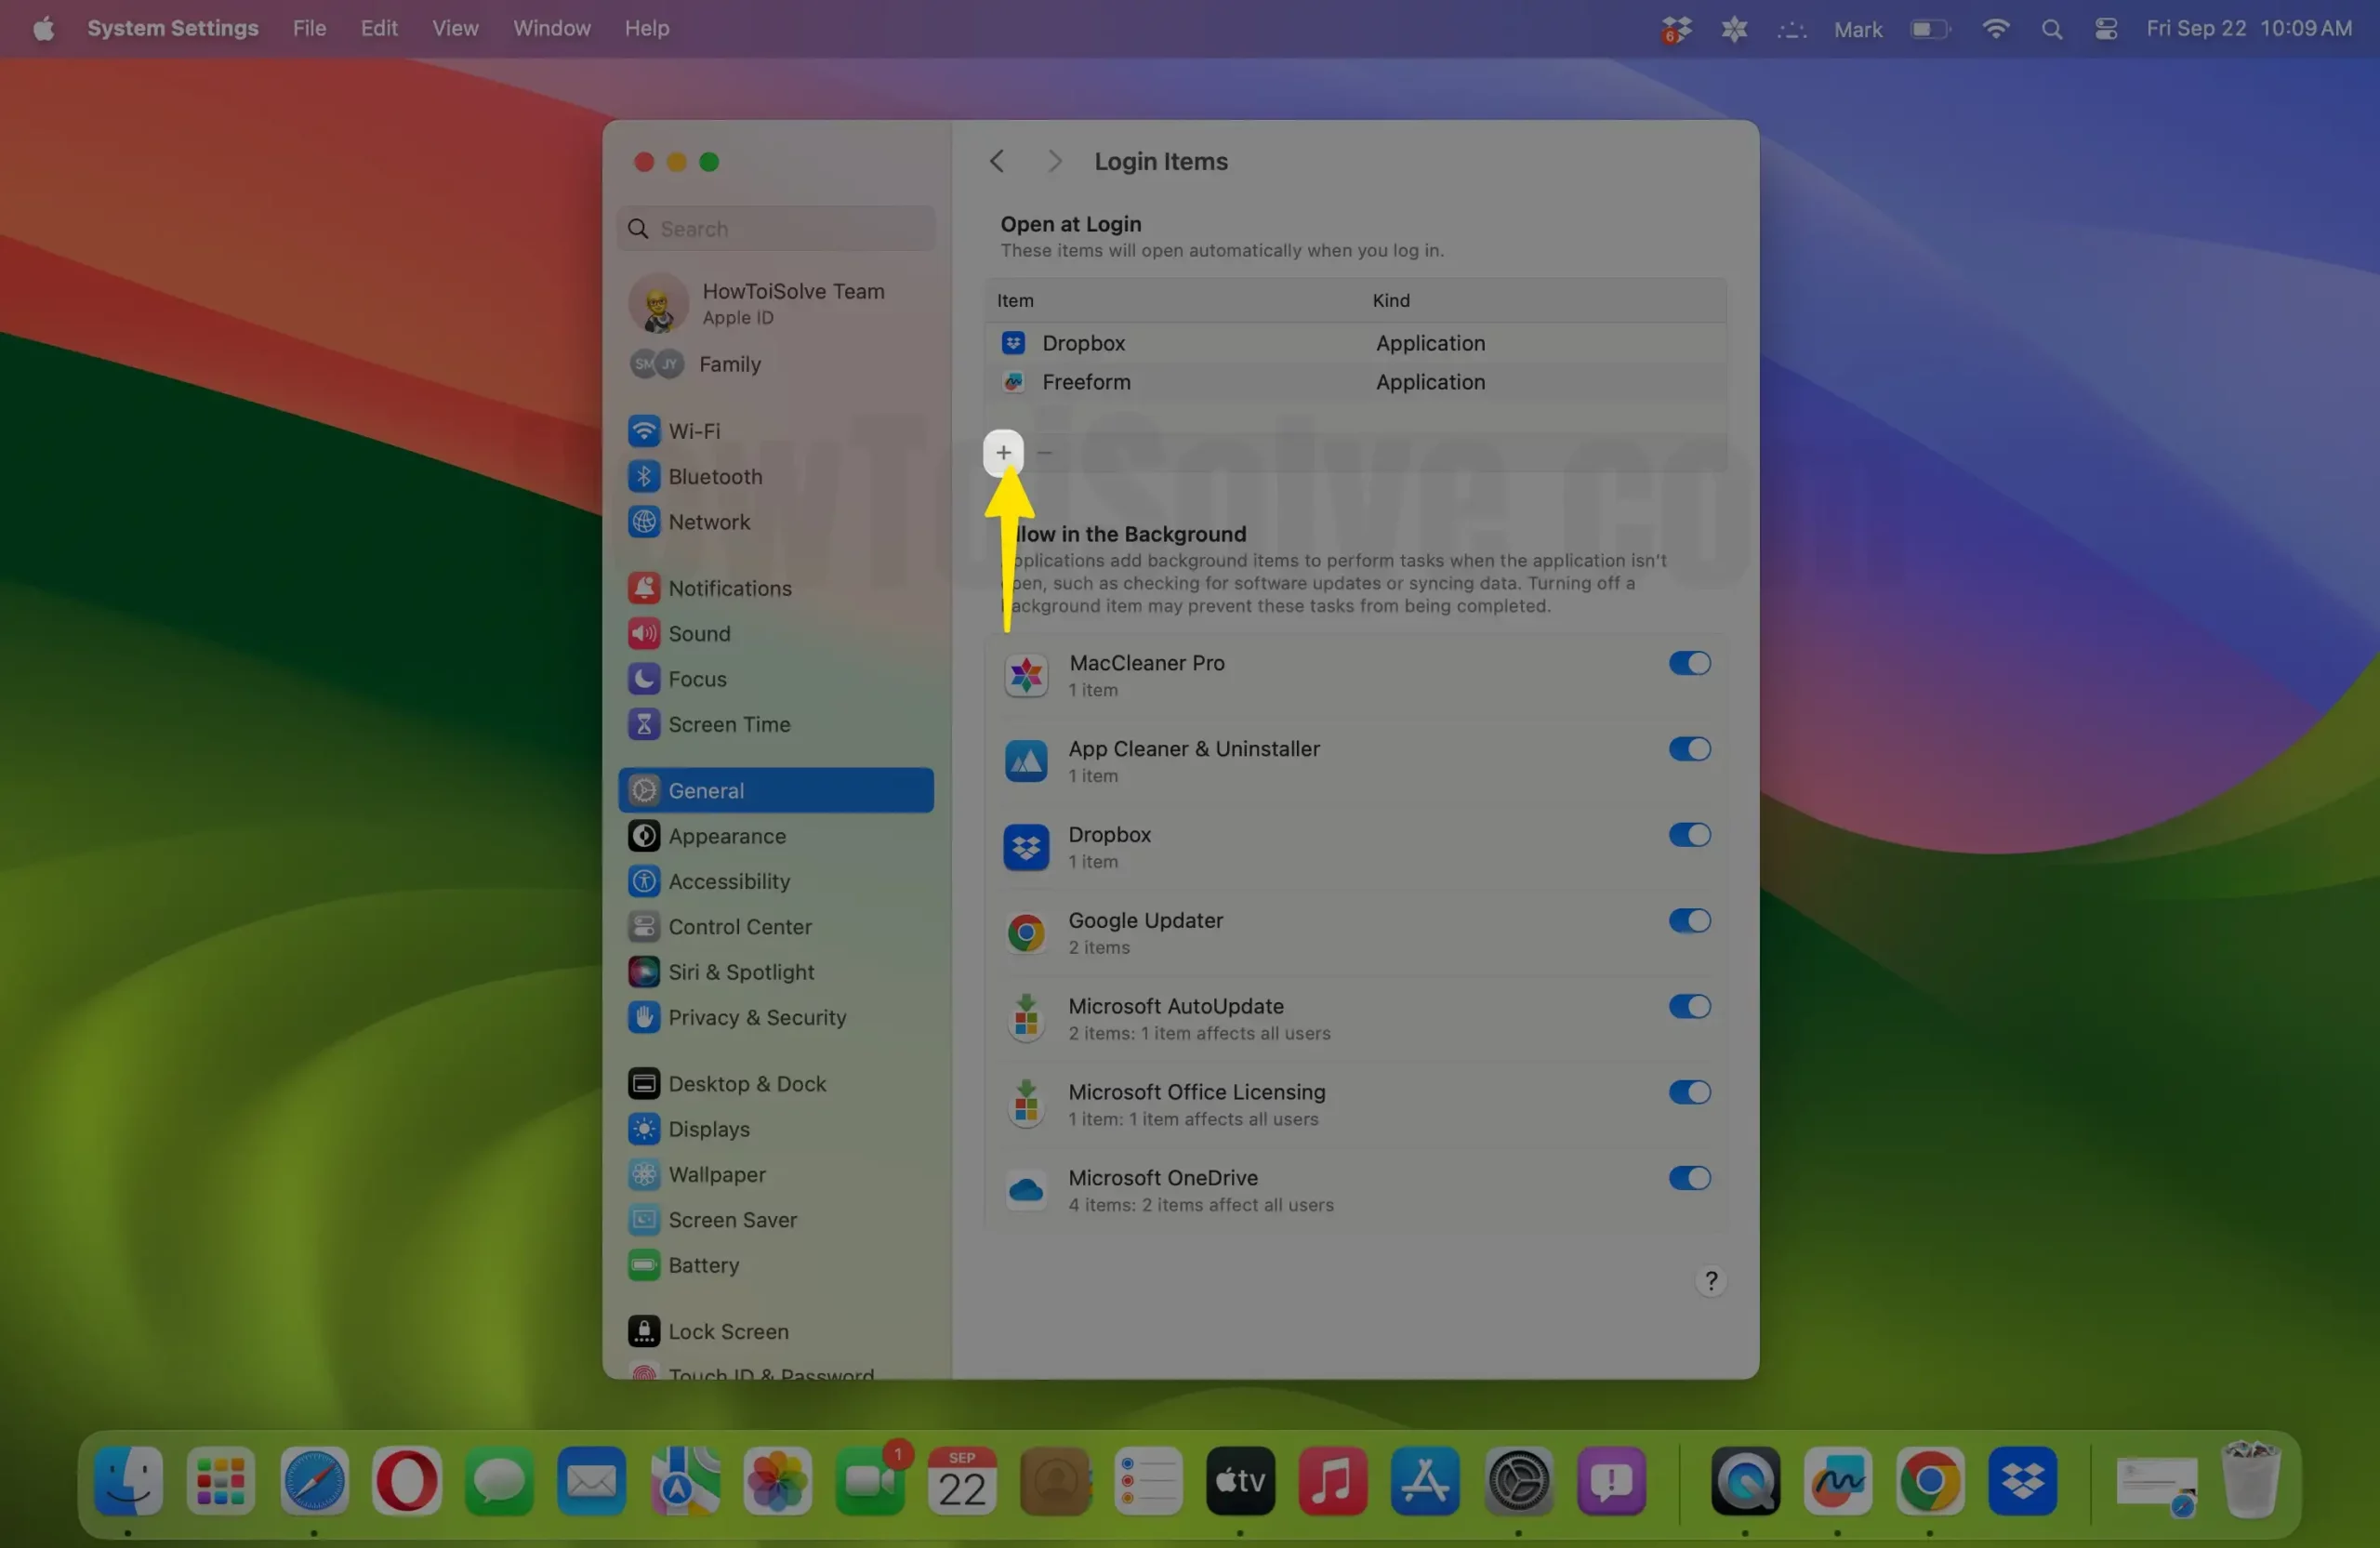Switch off Microsoft Office Licensing toggle
Screen dimensions: 2380x1548
(x=1689, y=1093)
